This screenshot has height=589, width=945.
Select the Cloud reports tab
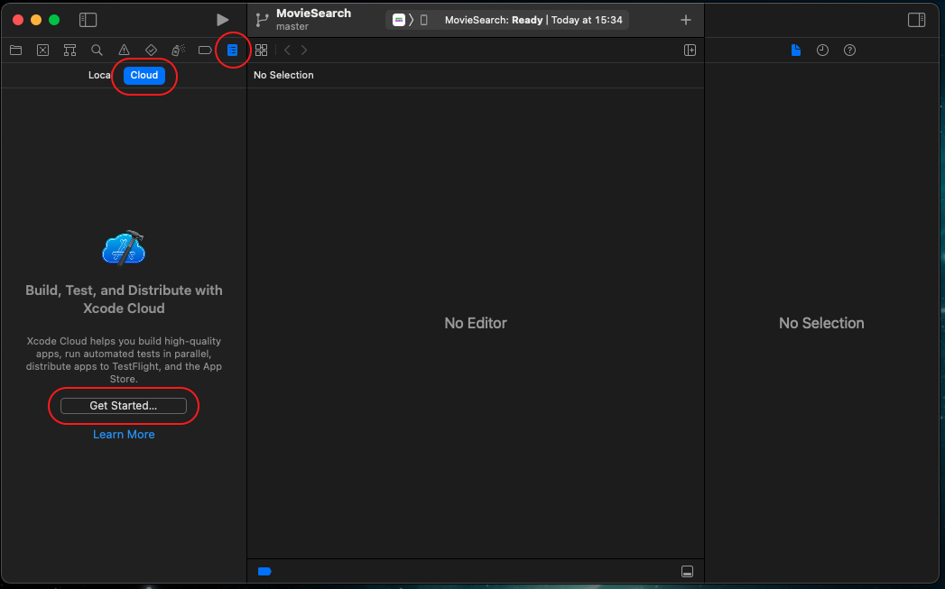pyautogui.click(x=144, y=75)
